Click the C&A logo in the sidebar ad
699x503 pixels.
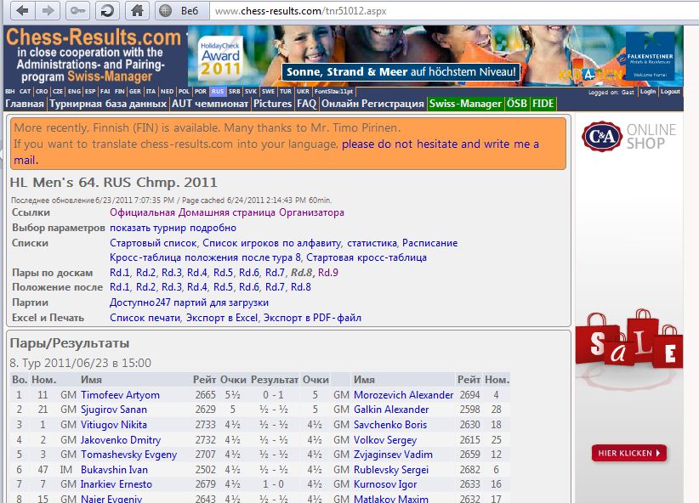point(602,136)
